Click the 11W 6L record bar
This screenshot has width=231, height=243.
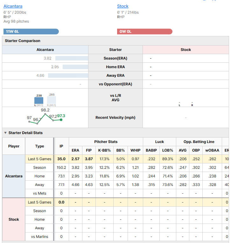pyautogui.click(x=31, y=32)
